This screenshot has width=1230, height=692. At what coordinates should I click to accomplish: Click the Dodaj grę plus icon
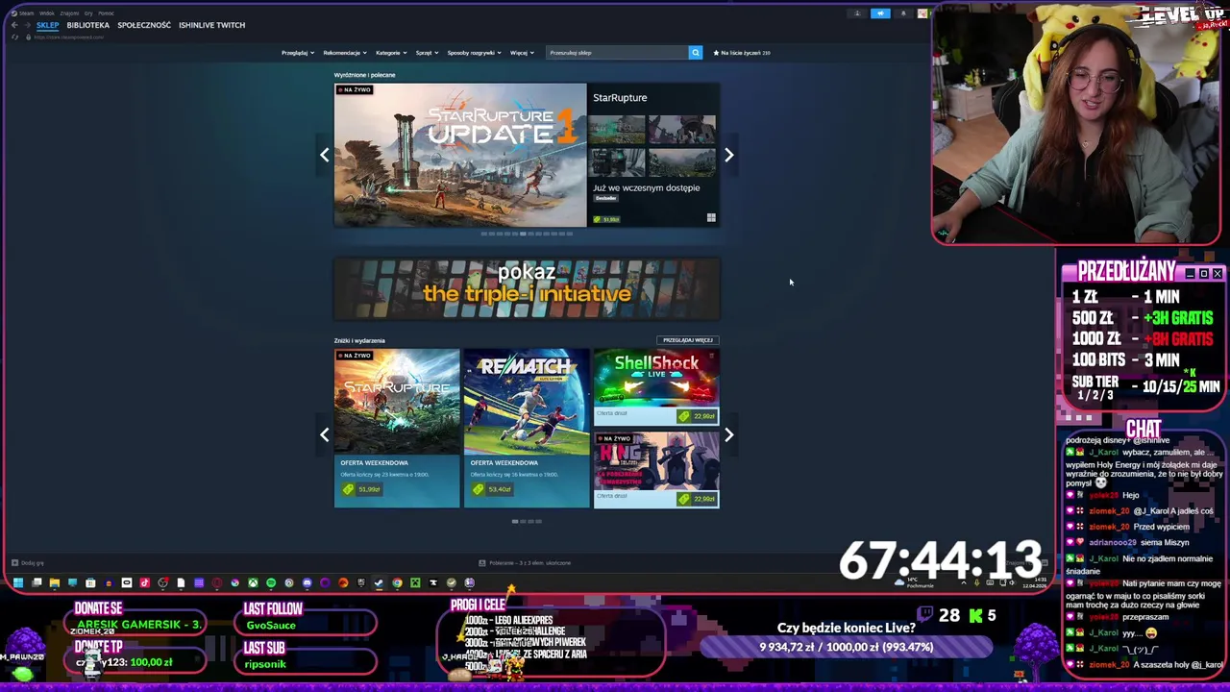tap(14, 563)
